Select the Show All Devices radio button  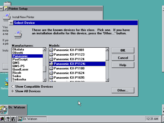[13, 91]
